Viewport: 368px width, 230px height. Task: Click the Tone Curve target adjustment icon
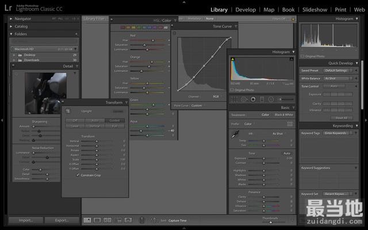[x=175, y=33]
